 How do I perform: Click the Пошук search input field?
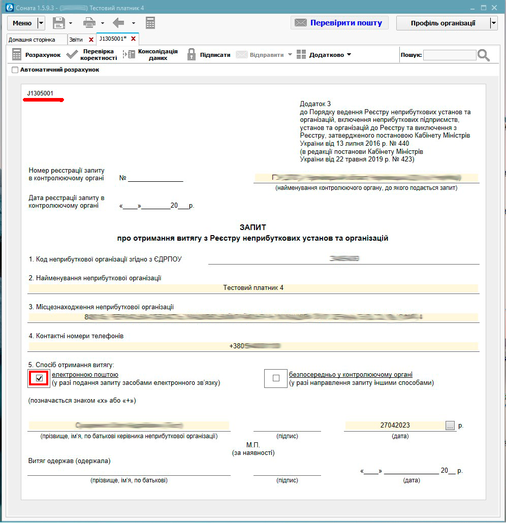[450, 55]
